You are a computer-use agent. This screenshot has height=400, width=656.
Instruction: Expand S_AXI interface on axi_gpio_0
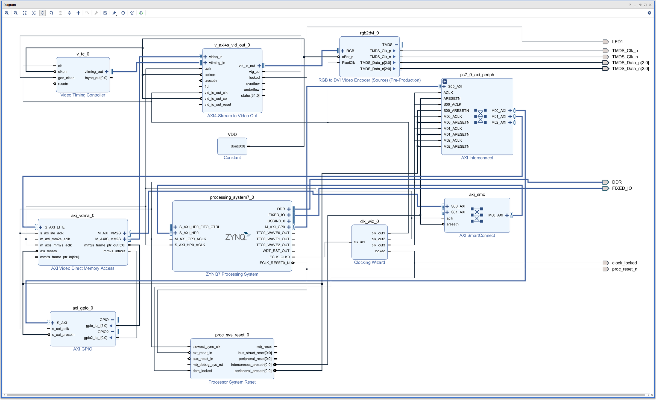point(53,323)
